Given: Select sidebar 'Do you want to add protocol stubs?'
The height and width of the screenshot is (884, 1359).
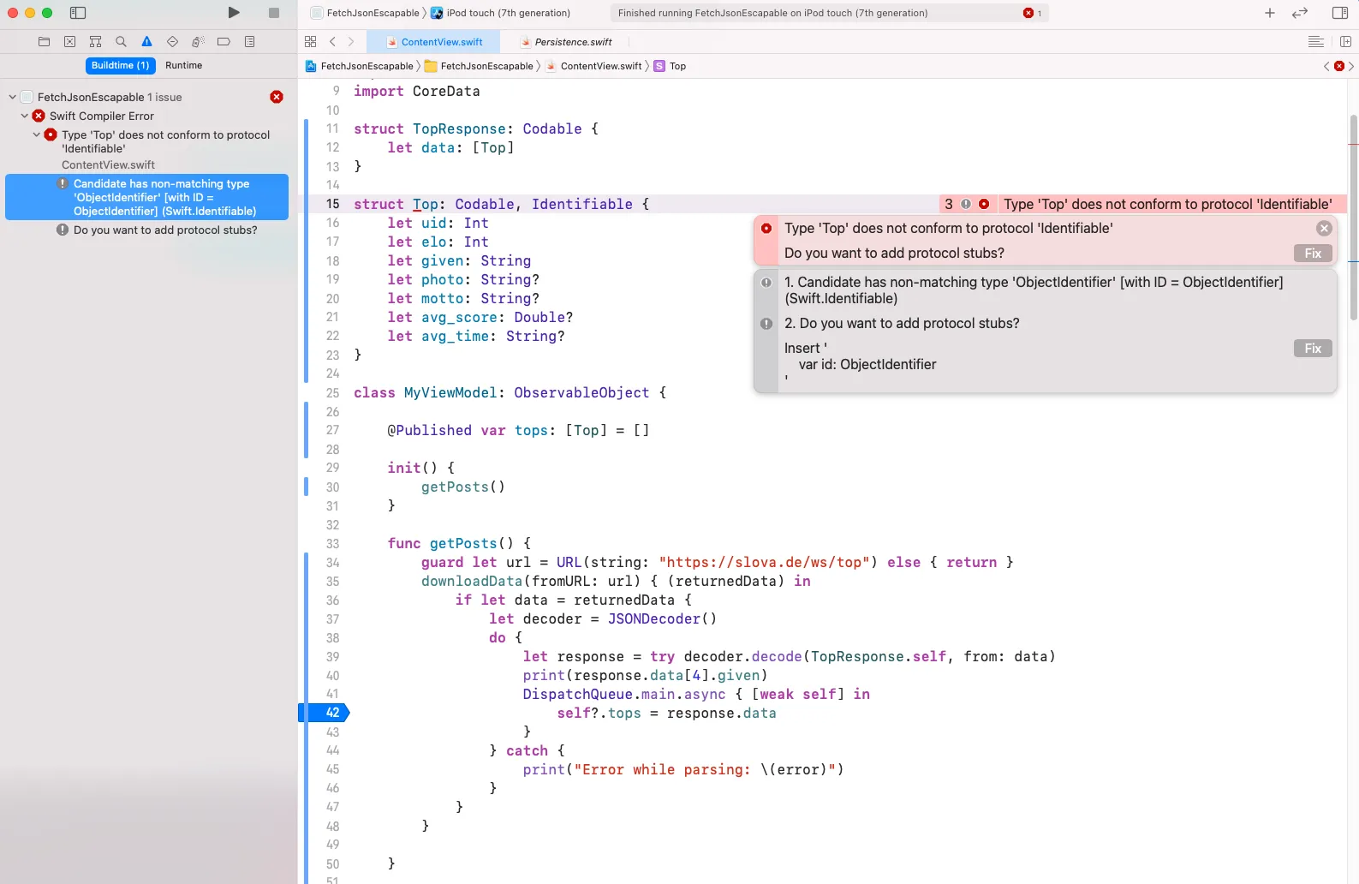Looking at the screenshot, I should click(x=165, y=230).
